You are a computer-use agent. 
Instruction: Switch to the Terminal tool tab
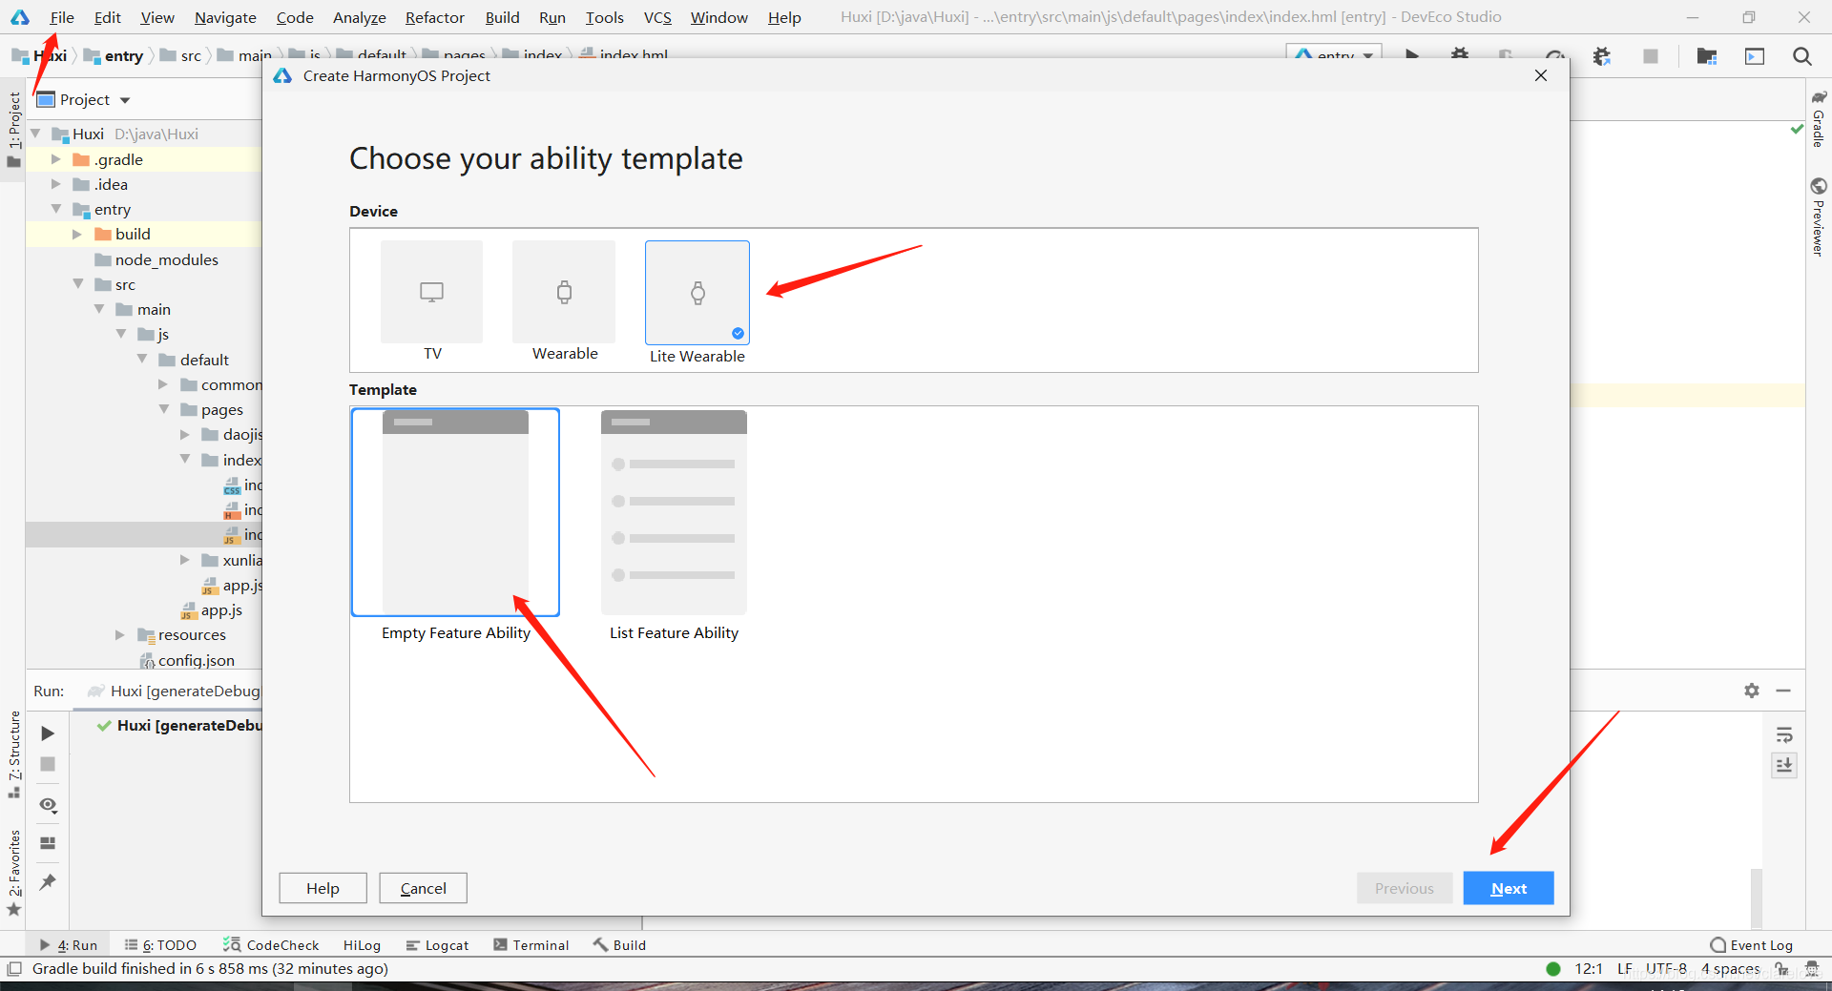(531, 945)
